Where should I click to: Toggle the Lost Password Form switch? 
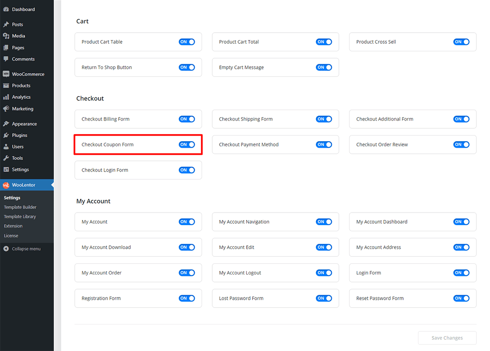(x=324, y=298)
